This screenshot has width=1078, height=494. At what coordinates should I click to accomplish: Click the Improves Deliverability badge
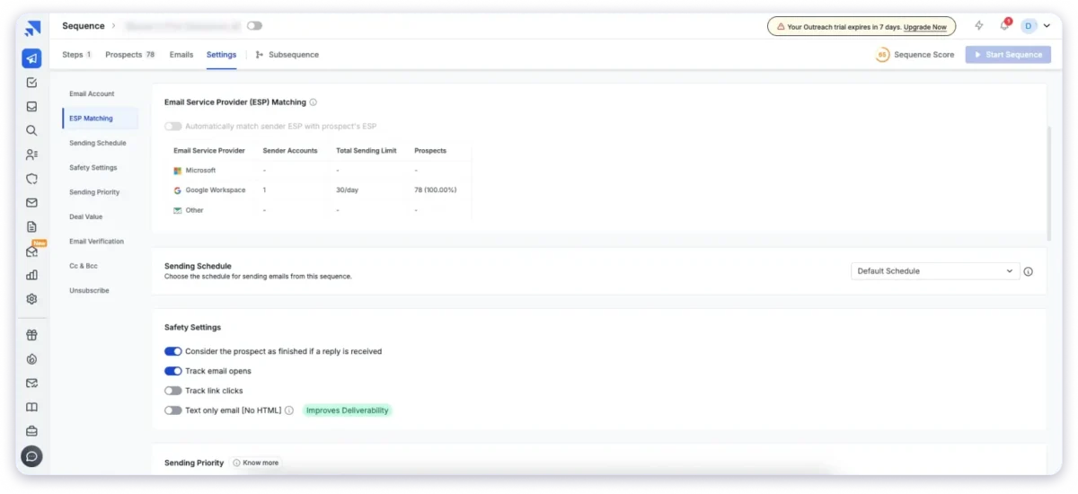(x=347, y=410)
